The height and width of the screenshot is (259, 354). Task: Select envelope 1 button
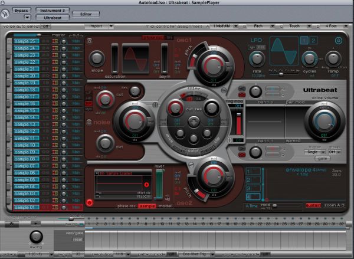click(253, 172)
